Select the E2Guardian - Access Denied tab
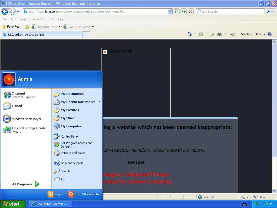The image size is (277, 208). [42, 35]
